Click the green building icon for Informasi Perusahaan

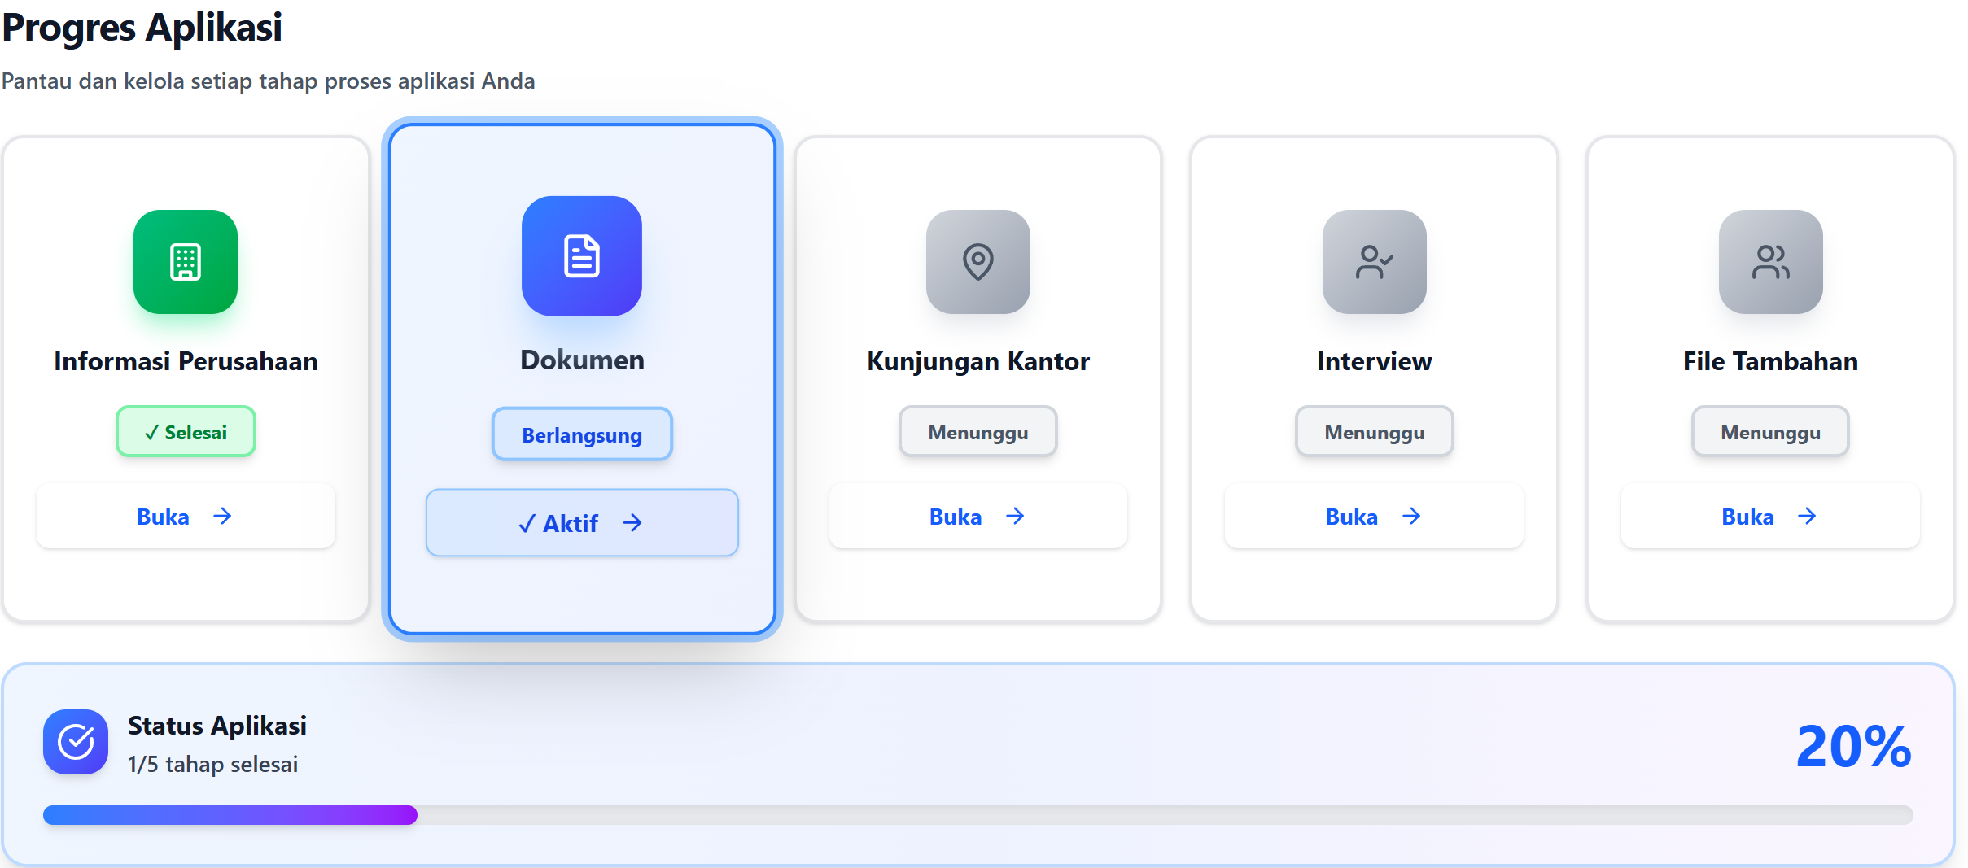click(186, 262)
